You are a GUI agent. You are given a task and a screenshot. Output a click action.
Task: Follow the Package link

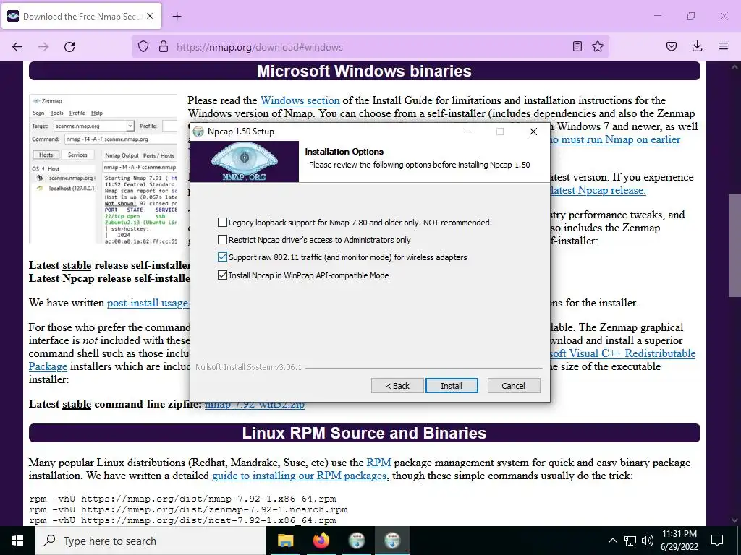pyautogui.click(x=48, y=366)
